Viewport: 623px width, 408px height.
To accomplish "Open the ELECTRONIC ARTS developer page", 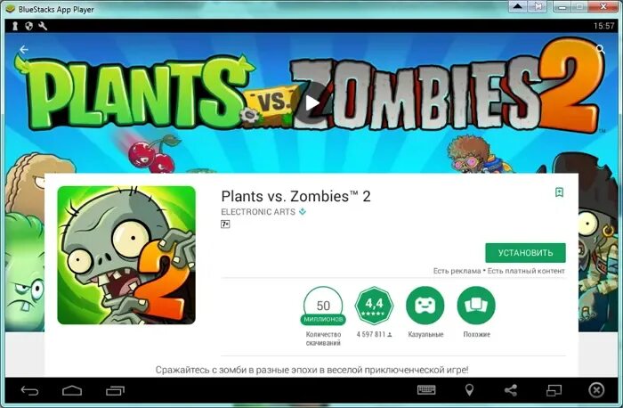I will [x=258, y=212].
